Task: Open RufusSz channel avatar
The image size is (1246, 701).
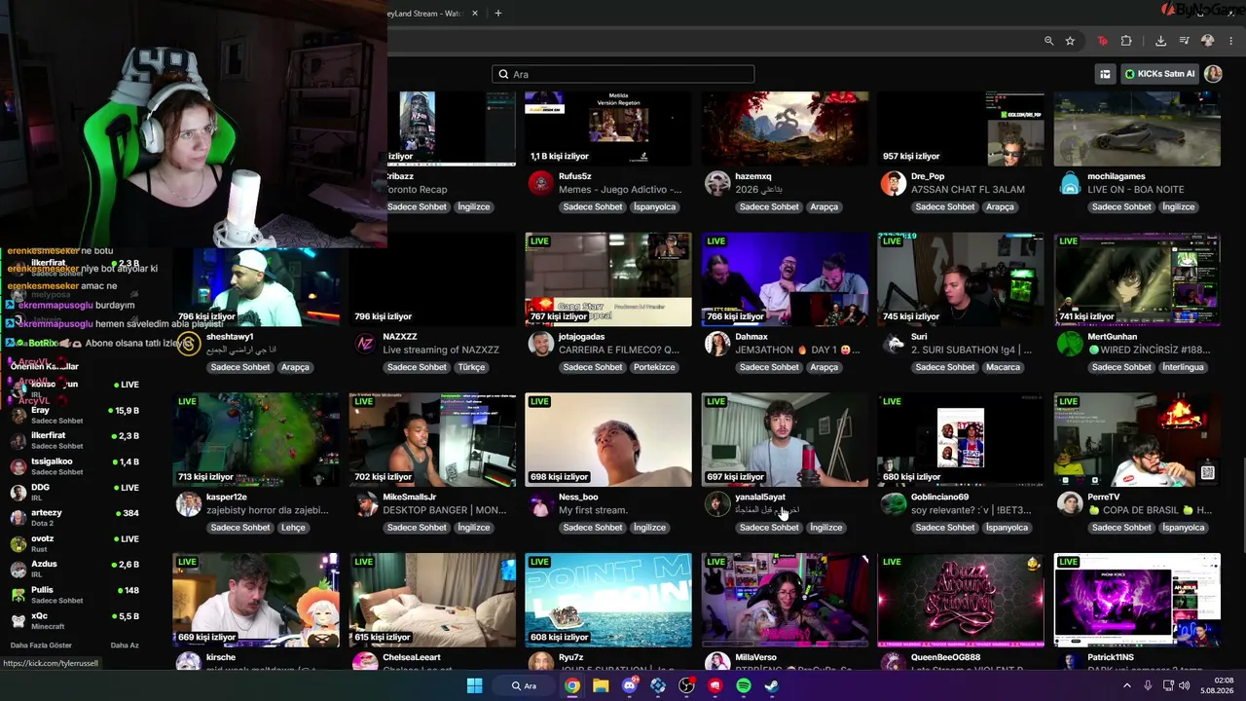Action: pyautogui.click(x=540, y=183)
